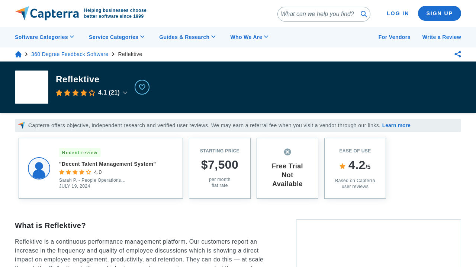Screen dimensions: 476x267
Task: Click the Write a Review link
Action: [441, 37]
